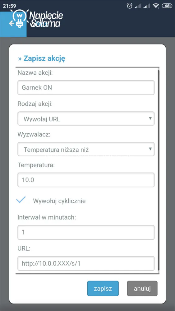Focus the Interwał w minutach field
Viewport: 175px width, 311px height.
click(86, 232)
